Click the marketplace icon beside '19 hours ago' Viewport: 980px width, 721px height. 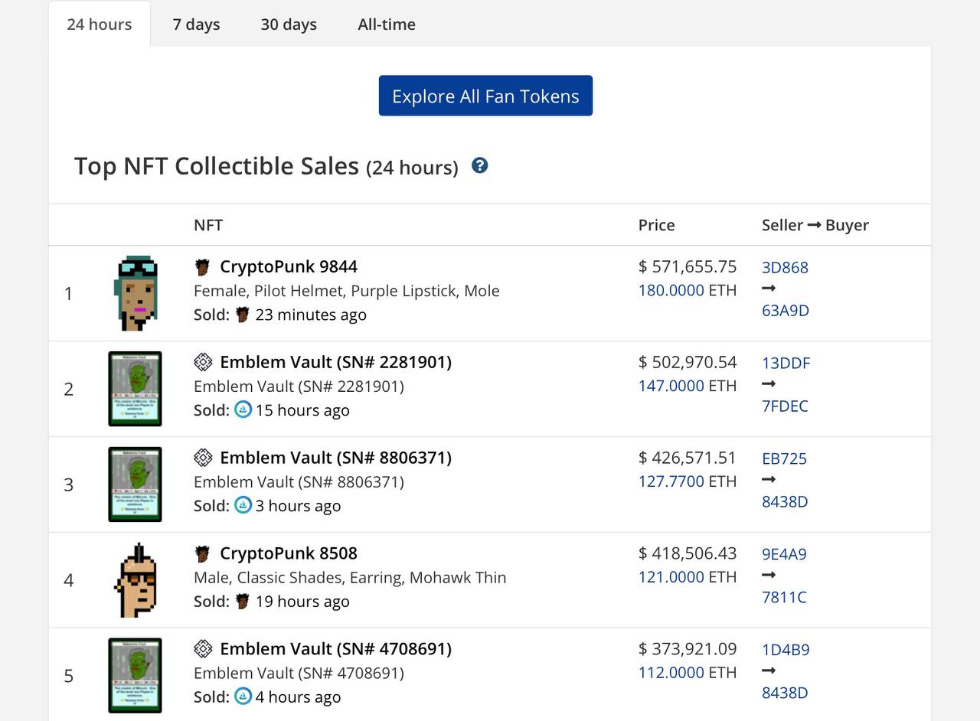click(x=243, y=601)
